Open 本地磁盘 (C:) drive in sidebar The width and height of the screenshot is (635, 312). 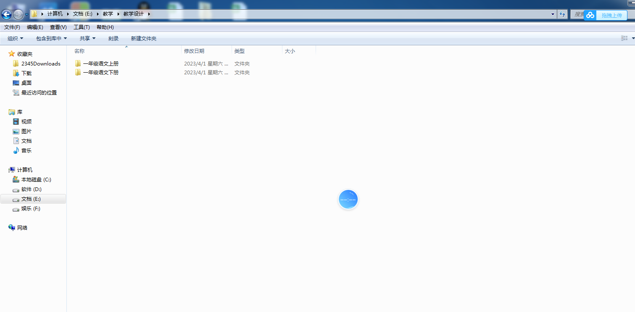click(36, 180)
